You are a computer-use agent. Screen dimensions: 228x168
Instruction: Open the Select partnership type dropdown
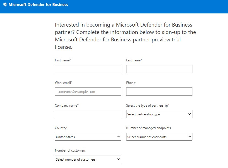pyautogui.click(x=159, y=114)
